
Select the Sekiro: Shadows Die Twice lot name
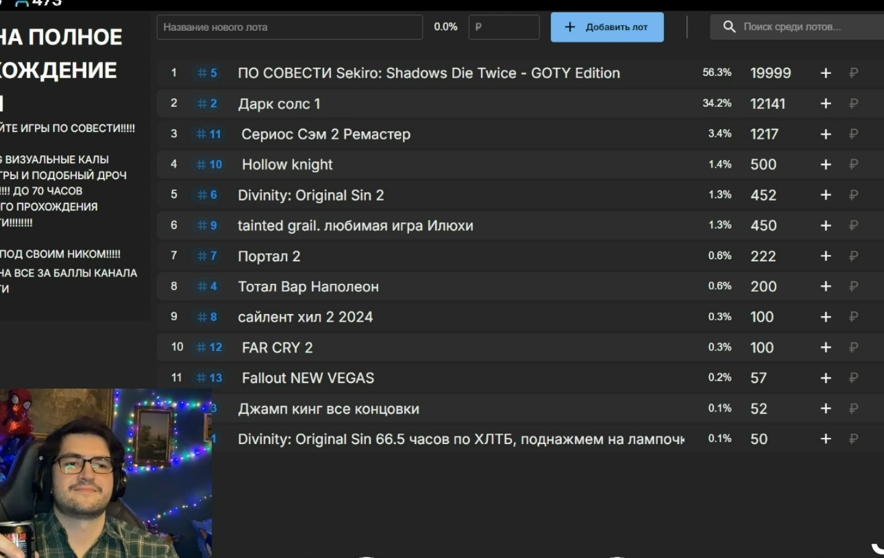point(429,73)
